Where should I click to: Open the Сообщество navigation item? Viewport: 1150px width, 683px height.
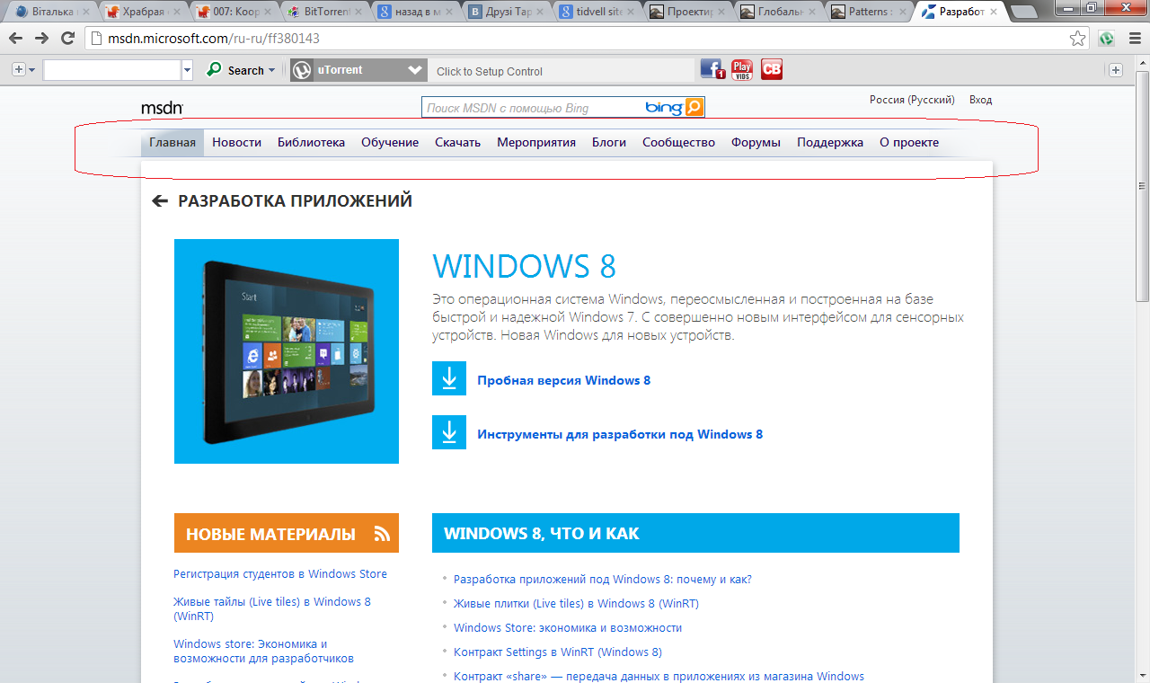(x=678, y=142)
